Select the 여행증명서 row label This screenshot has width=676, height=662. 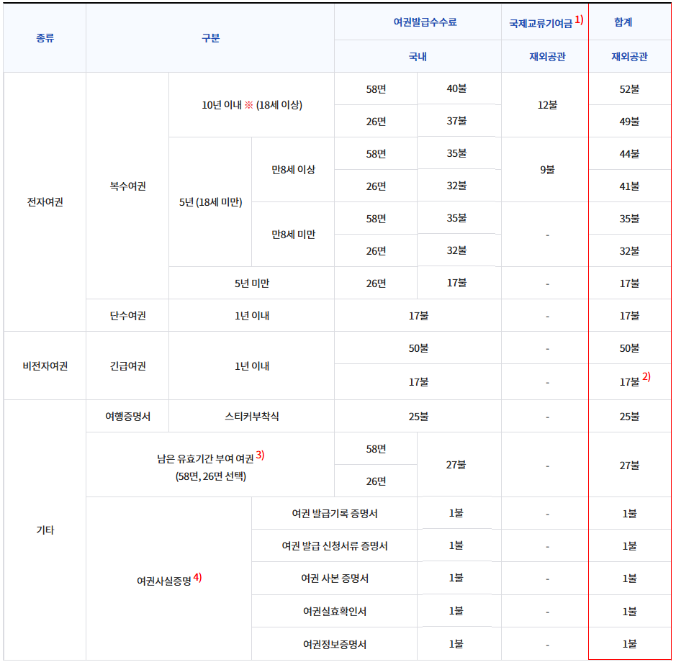(x=127, y=417)
